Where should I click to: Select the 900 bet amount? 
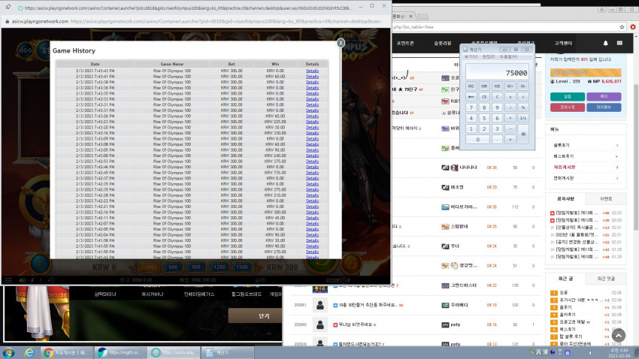pyautogui.click(x=196, y=267)
